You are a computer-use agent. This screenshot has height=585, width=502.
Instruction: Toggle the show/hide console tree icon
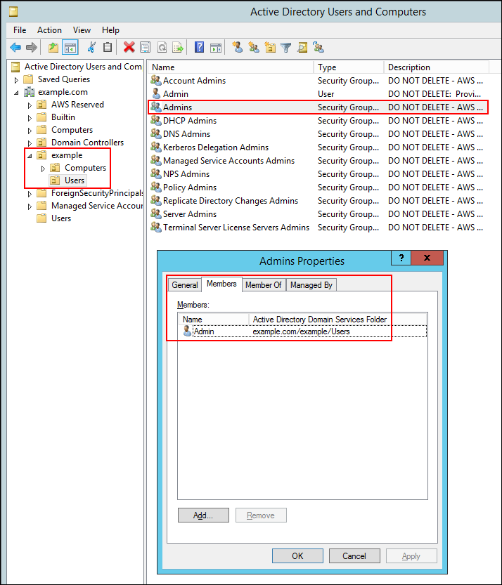click(70, 47)
